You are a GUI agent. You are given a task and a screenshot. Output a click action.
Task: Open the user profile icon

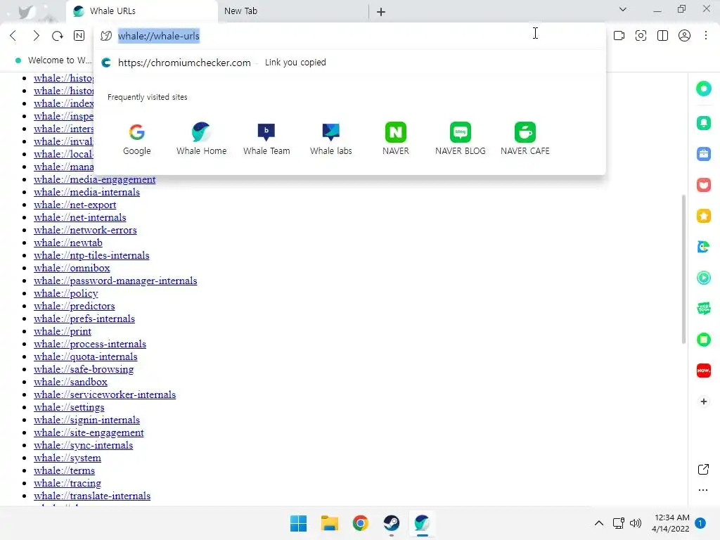click(x=684, y=36)
